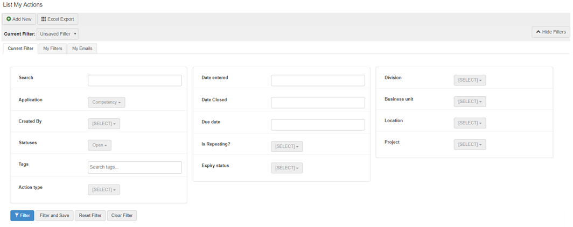573x227 pixels.
Task: Open the Is Repeating? dropdown
Action: click(x=287, y=146)
